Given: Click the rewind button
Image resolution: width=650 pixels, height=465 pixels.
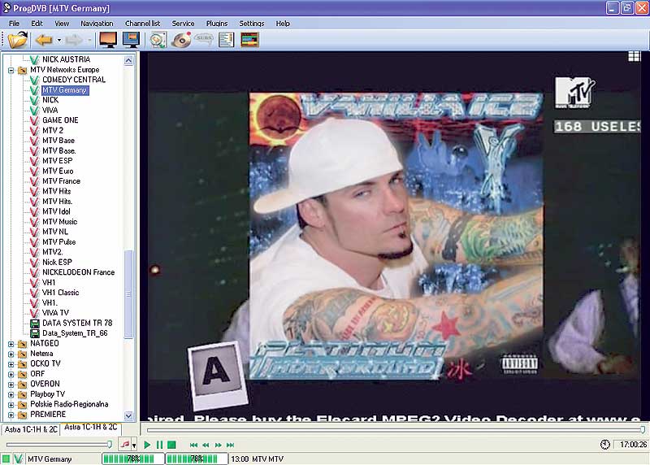Looking at the screenshot, I should click(x=206, y=445).
